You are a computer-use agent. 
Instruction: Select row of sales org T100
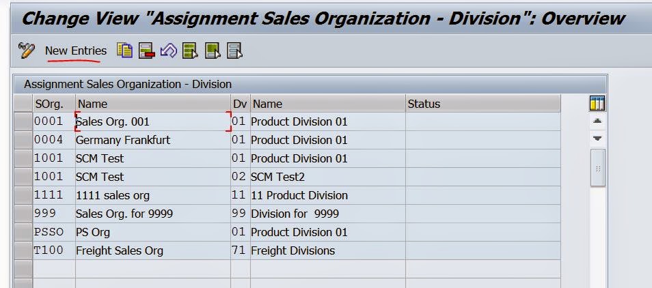click(23, 250)
